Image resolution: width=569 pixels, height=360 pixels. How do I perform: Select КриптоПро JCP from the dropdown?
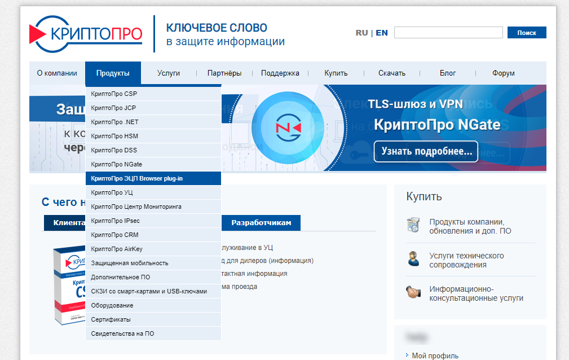coord(153,108)
